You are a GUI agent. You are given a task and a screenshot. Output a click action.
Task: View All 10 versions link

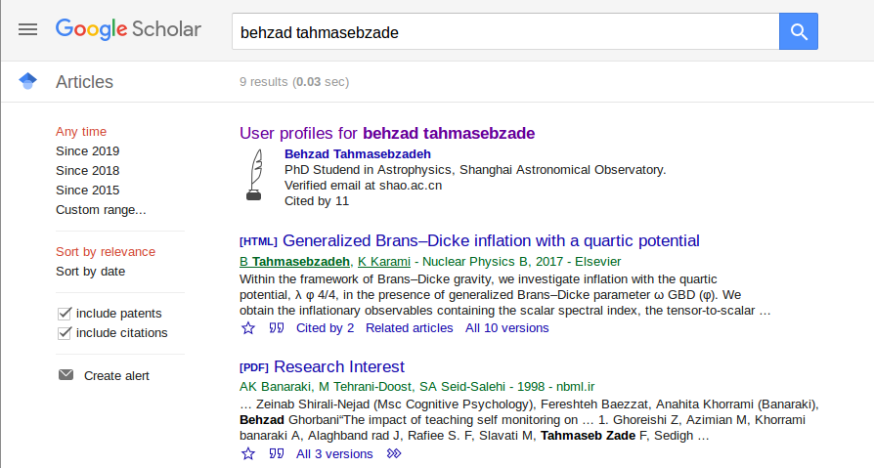point(506,328)
